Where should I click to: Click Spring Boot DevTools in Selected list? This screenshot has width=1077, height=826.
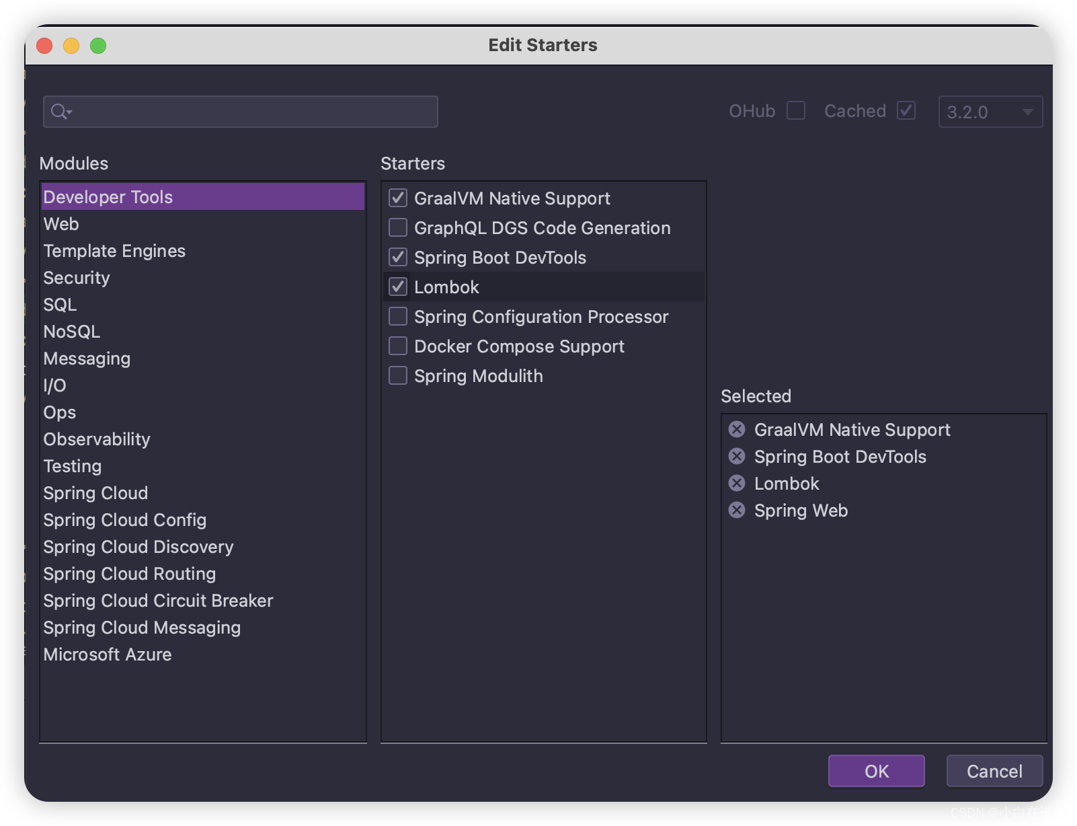pos(840,457)
